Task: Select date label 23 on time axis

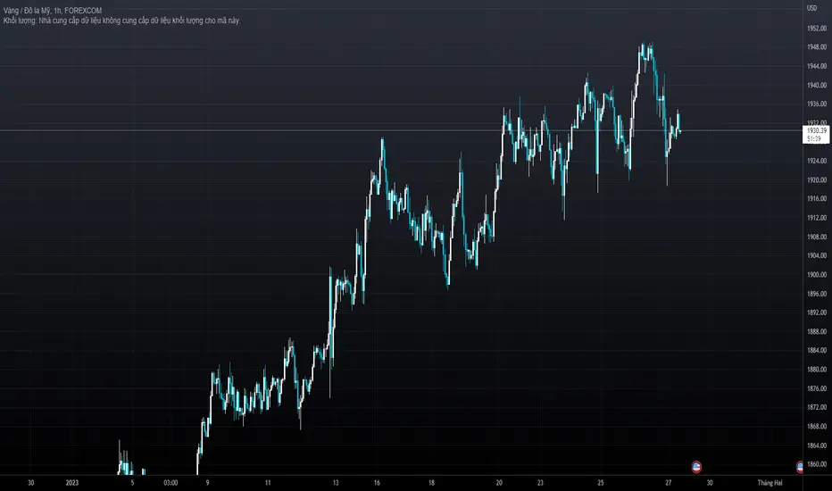Action: [x=540, y=483]
